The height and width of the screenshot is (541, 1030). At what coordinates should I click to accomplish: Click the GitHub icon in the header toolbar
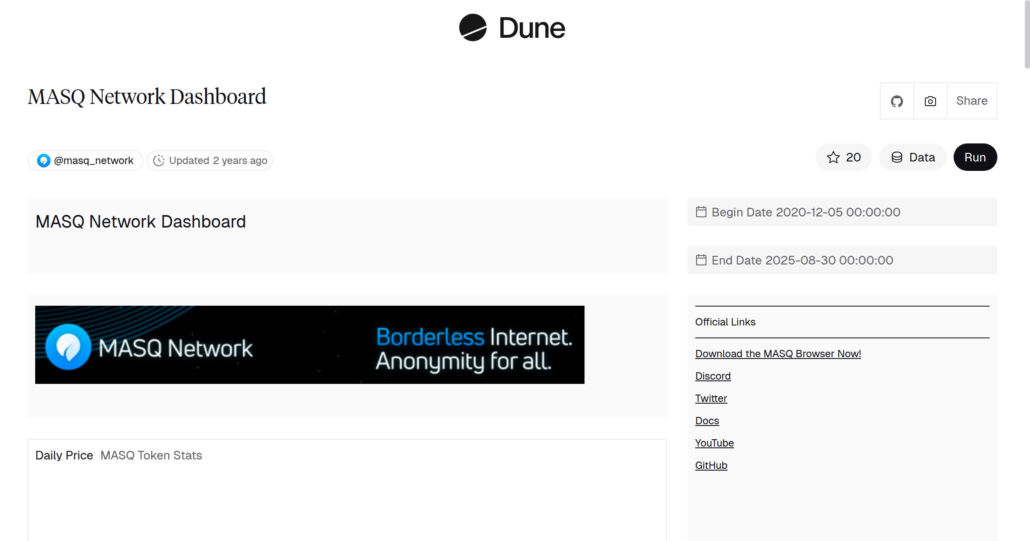[x=897, y=101]
